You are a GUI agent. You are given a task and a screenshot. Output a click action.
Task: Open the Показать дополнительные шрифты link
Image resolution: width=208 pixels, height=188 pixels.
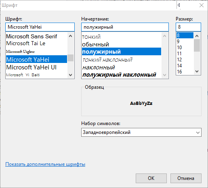45,164
